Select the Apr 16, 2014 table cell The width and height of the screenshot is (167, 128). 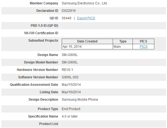click(x=87, y=47)
